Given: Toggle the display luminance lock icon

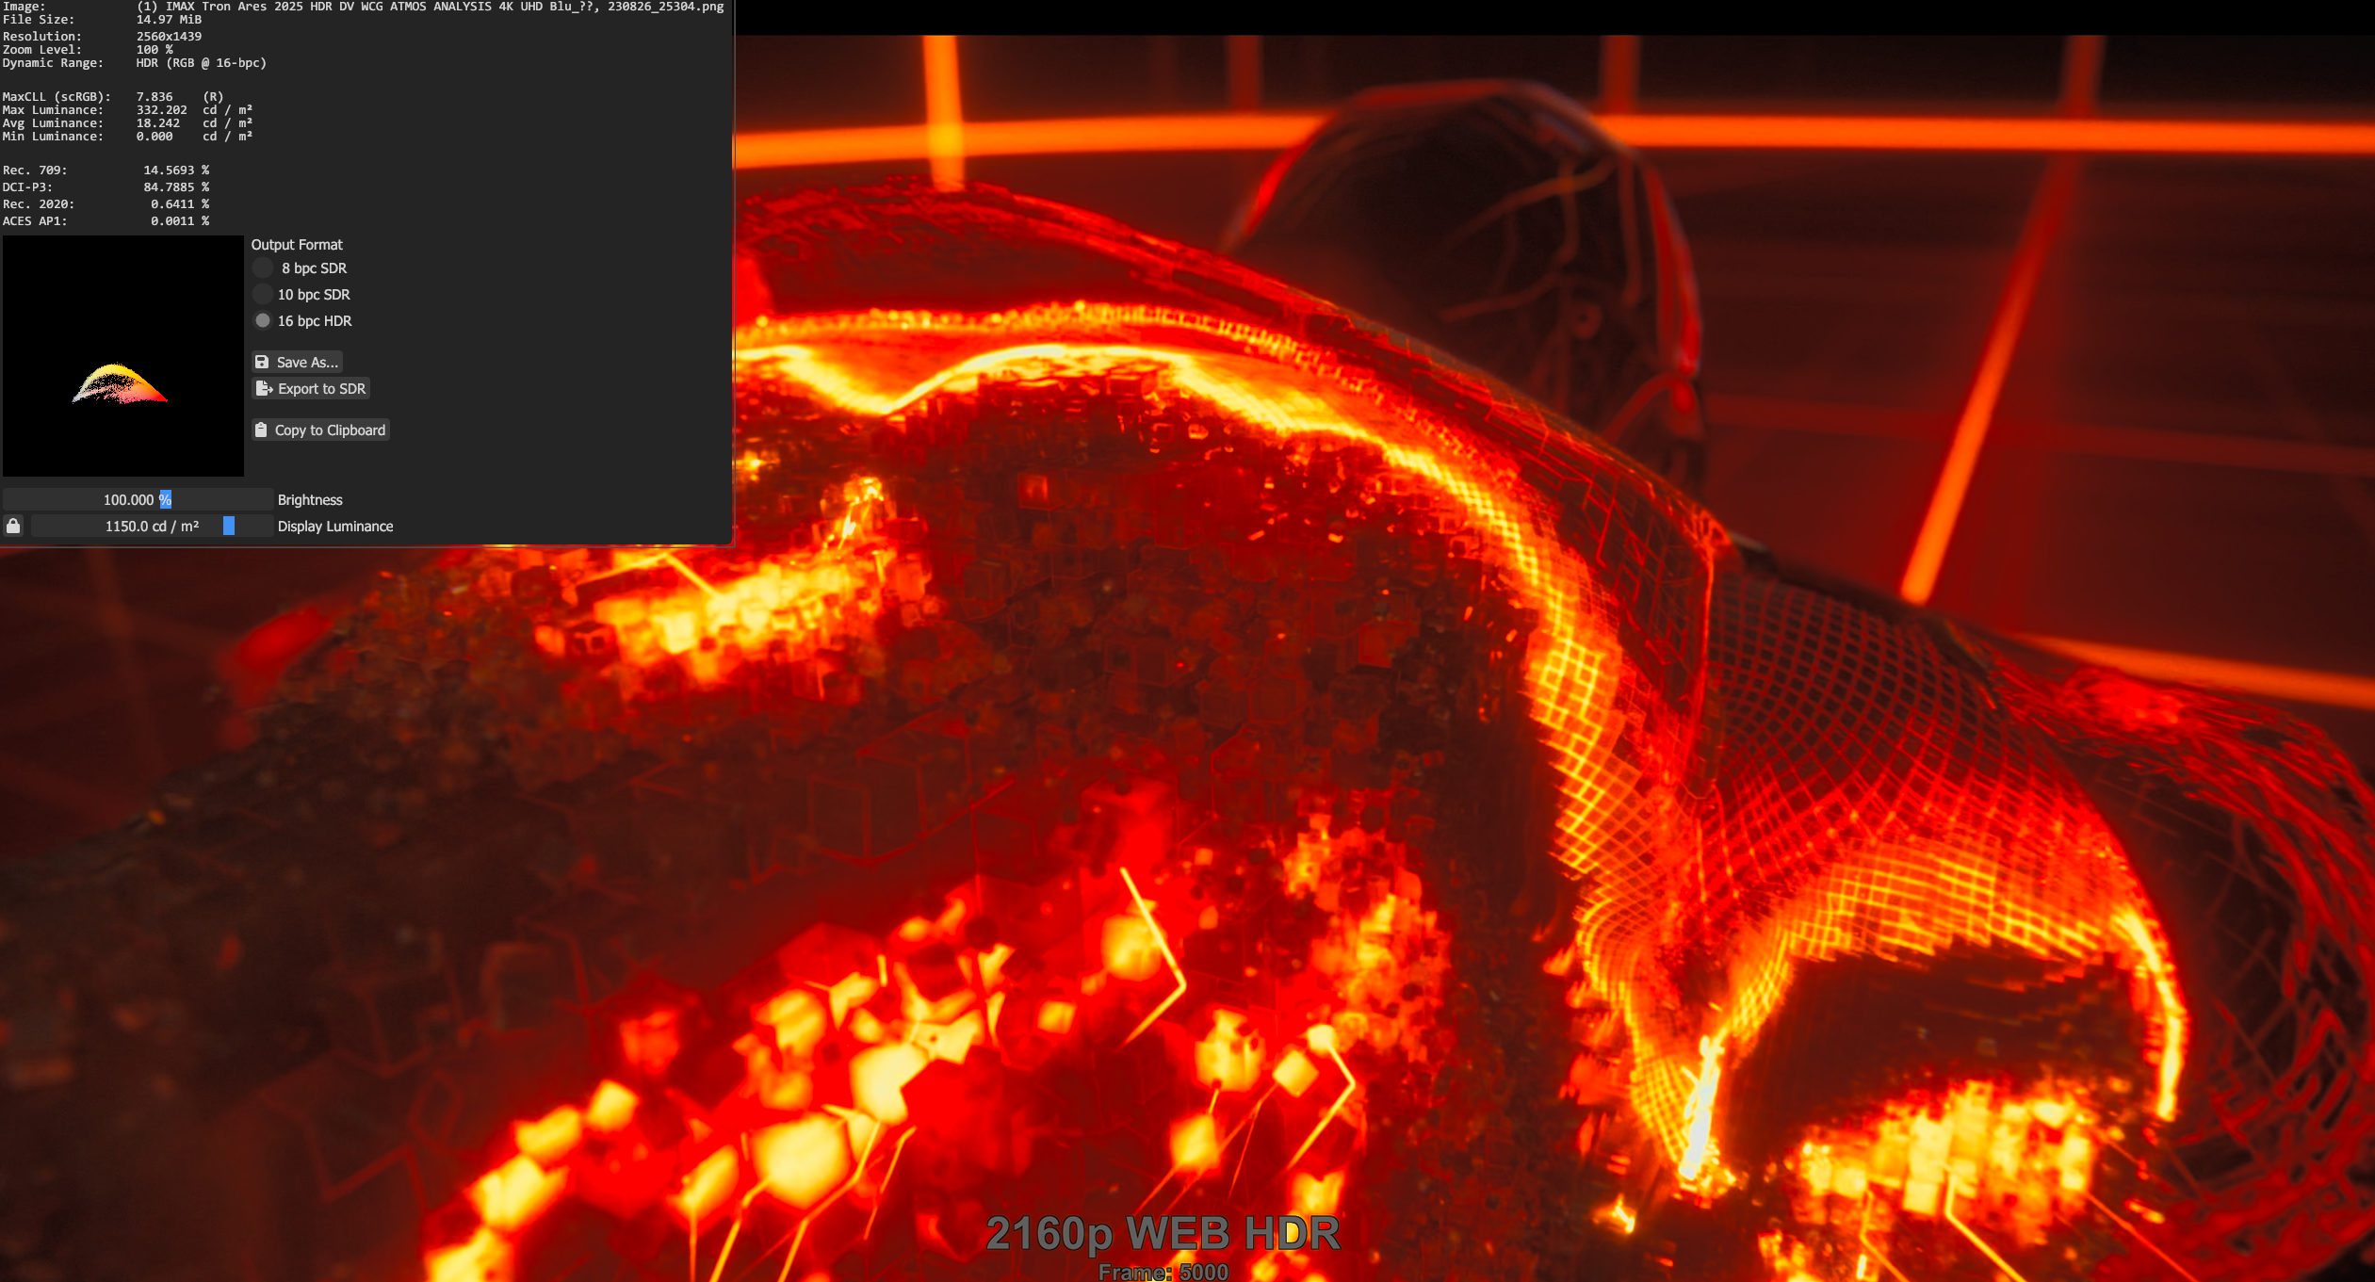Looking at the screenshot, I should tap(13, 527).
